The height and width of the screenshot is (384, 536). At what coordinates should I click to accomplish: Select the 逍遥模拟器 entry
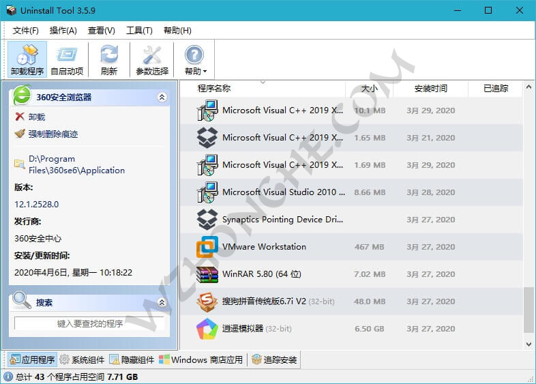pos(351,329)
